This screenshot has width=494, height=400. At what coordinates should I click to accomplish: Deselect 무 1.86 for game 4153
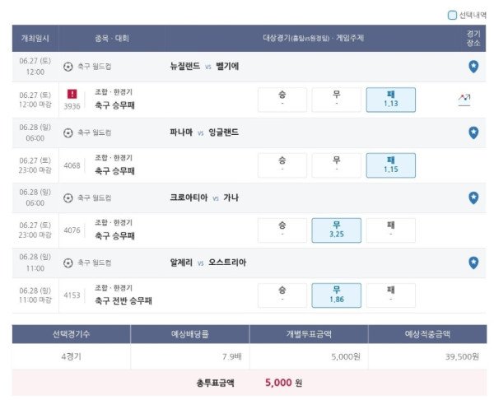point(337,295)
